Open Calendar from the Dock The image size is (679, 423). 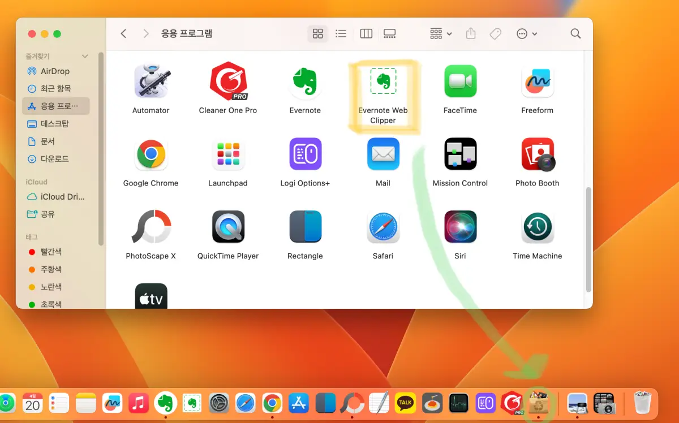[33, 403]
